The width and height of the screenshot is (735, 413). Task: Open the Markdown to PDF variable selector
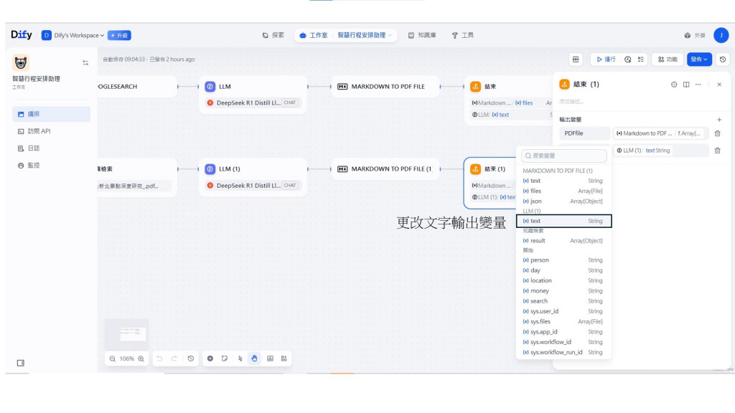tap(660, 133)
